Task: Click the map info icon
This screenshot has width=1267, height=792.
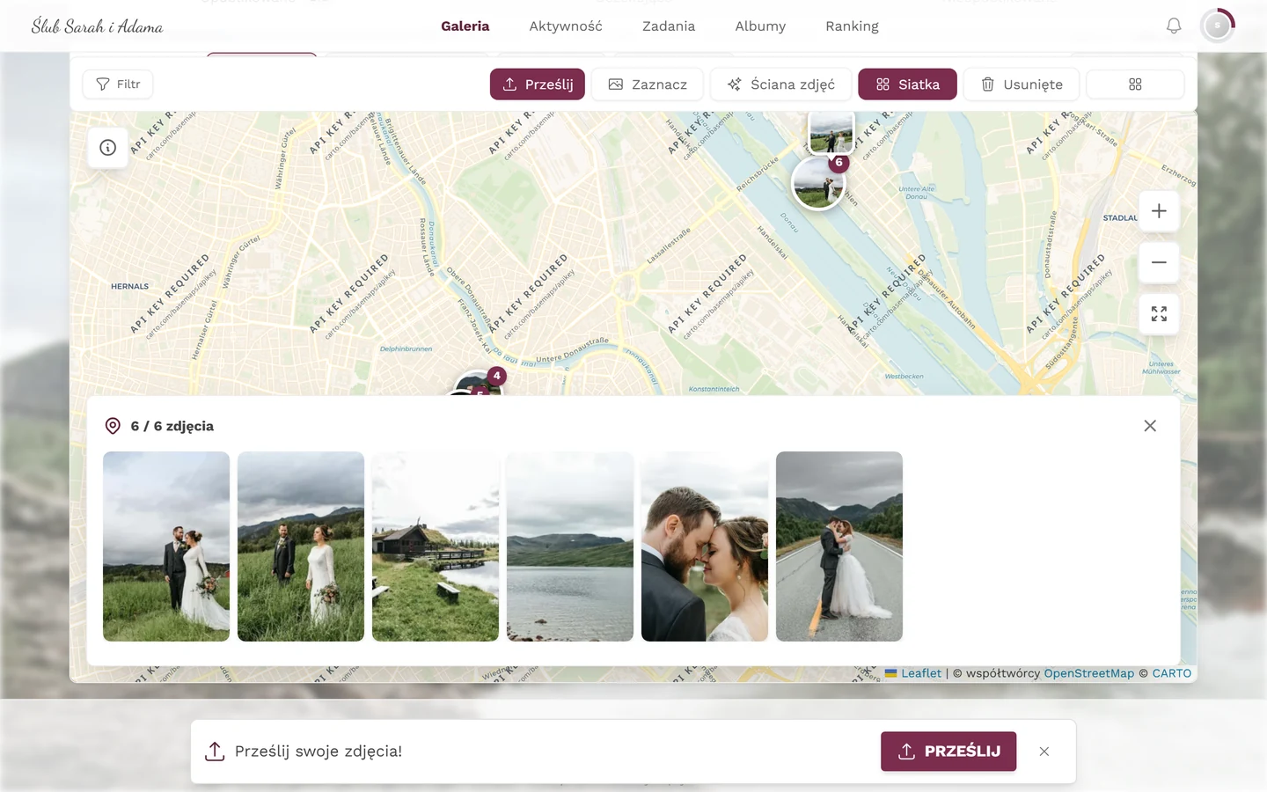Action: [108, 148]
